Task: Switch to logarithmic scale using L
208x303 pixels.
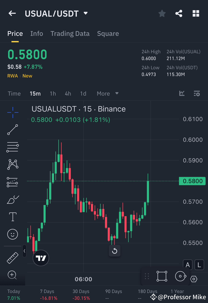Action: pos(199,265)
